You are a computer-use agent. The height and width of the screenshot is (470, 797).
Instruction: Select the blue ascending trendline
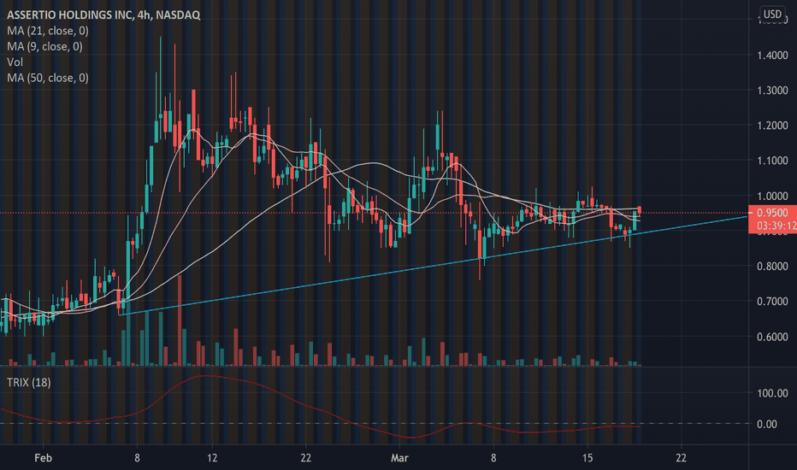tap(432, 266)
